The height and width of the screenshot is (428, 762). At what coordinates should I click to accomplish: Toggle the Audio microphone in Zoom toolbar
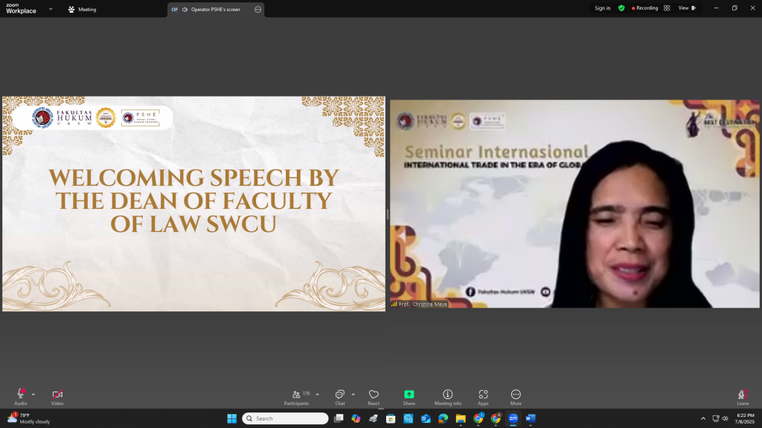tap(20, 395)
